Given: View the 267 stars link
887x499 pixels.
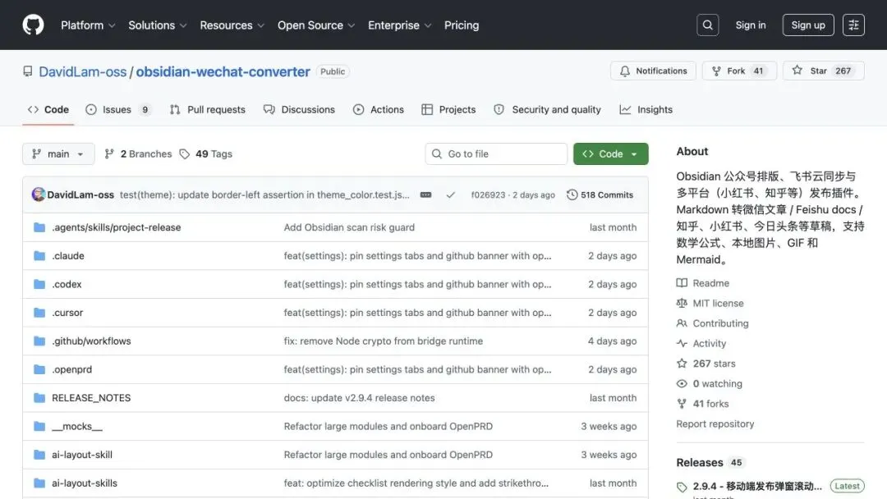Looking at the screenshot, I should point(706,364).
